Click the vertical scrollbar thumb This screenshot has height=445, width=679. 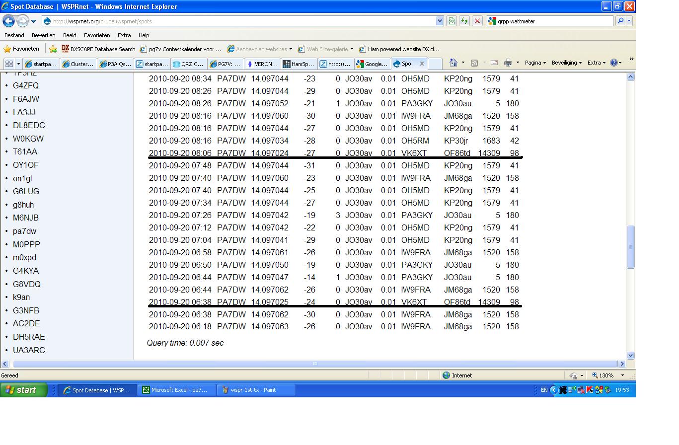(x=631, y=247)
